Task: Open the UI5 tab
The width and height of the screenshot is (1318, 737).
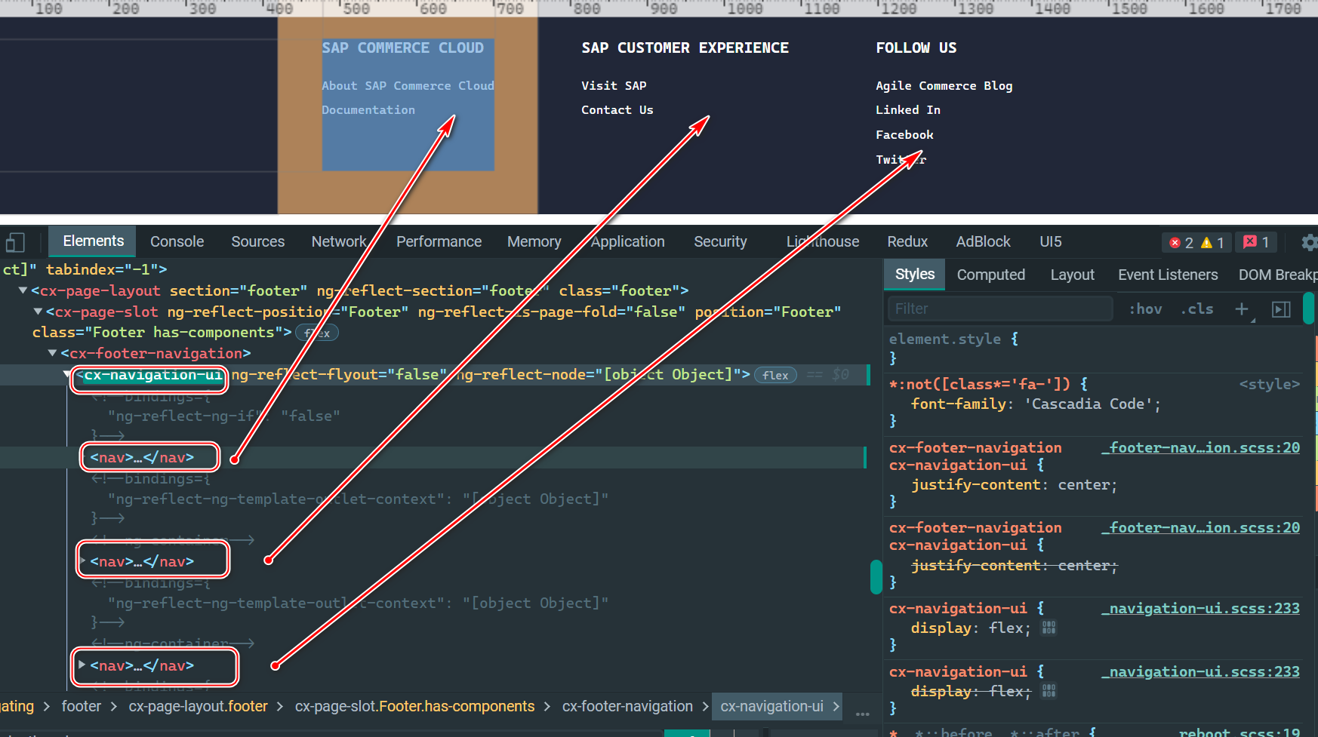Action: [x=1050, y=241]
